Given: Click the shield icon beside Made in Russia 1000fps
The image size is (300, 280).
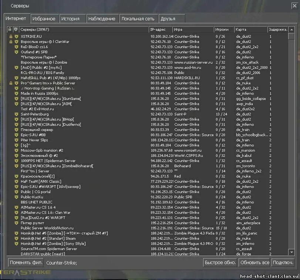Looking at the screenshot, I should [16, 93].
